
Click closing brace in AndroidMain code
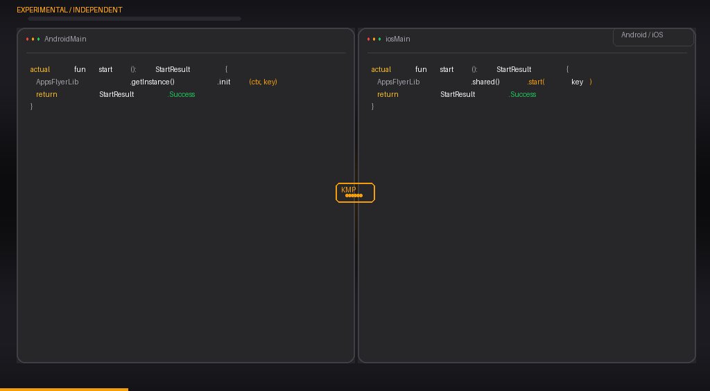pos(31,106)
